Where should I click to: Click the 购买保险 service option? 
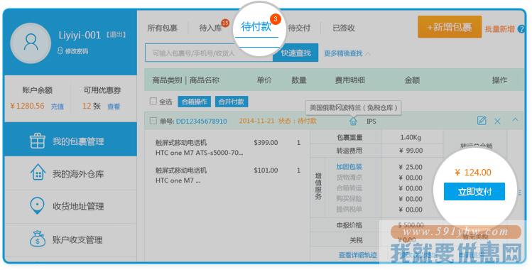click(349, 198)
